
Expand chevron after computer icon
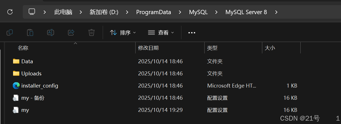point(45,12)
